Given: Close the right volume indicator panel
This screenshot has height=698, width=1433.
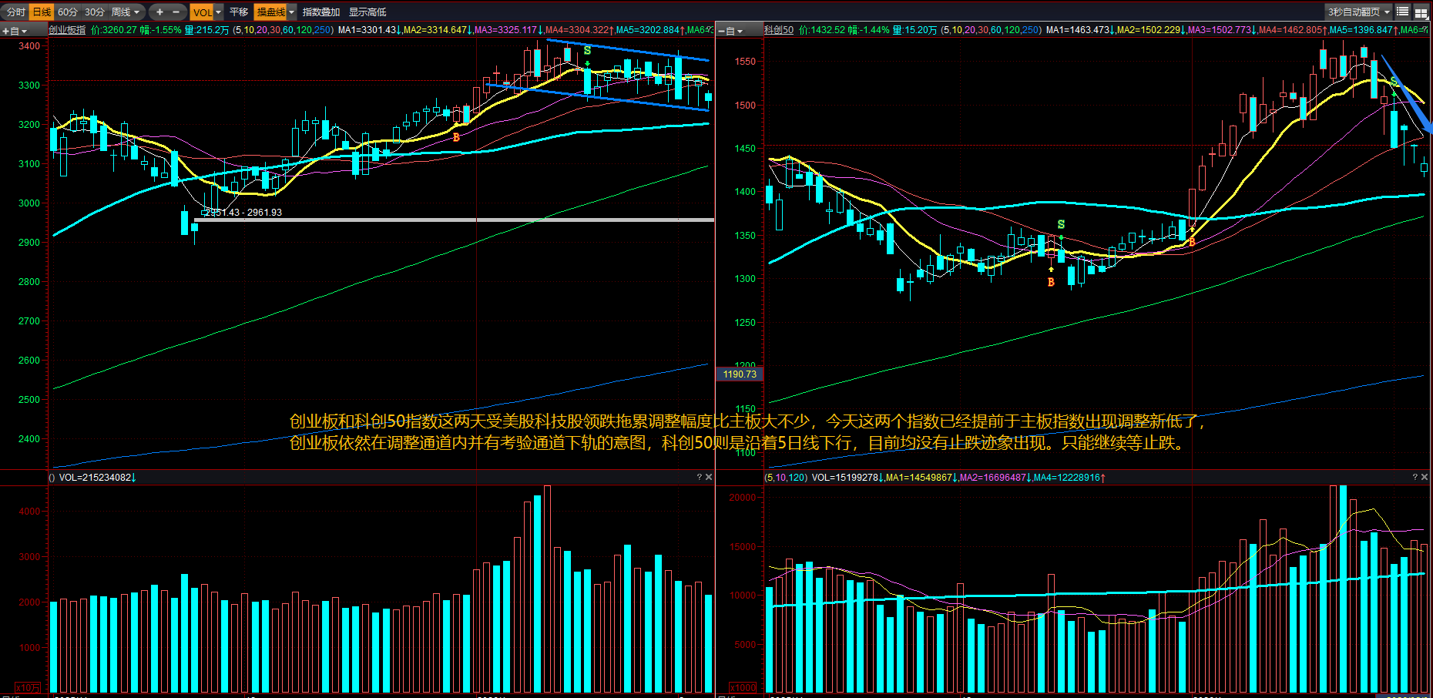Looking at the screenshot, I should 1424,477.
